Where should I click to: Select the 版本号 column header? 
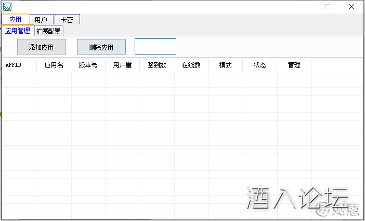(x=88, y=65)
